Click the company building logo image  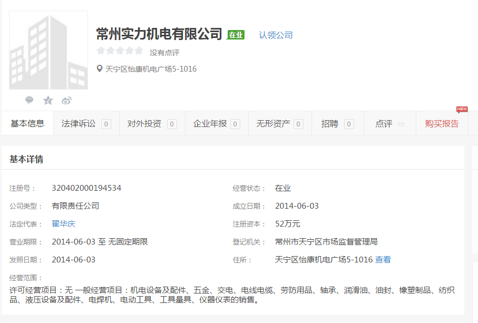click(48, 51)
